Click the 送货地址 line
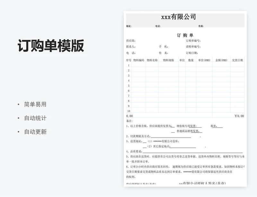The image size is (257, 197). tap(153, 141)
